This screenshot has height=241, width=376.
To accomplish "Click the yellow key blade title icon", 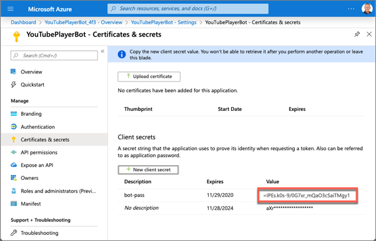I will pyautogui.click(x=16, y=37).
